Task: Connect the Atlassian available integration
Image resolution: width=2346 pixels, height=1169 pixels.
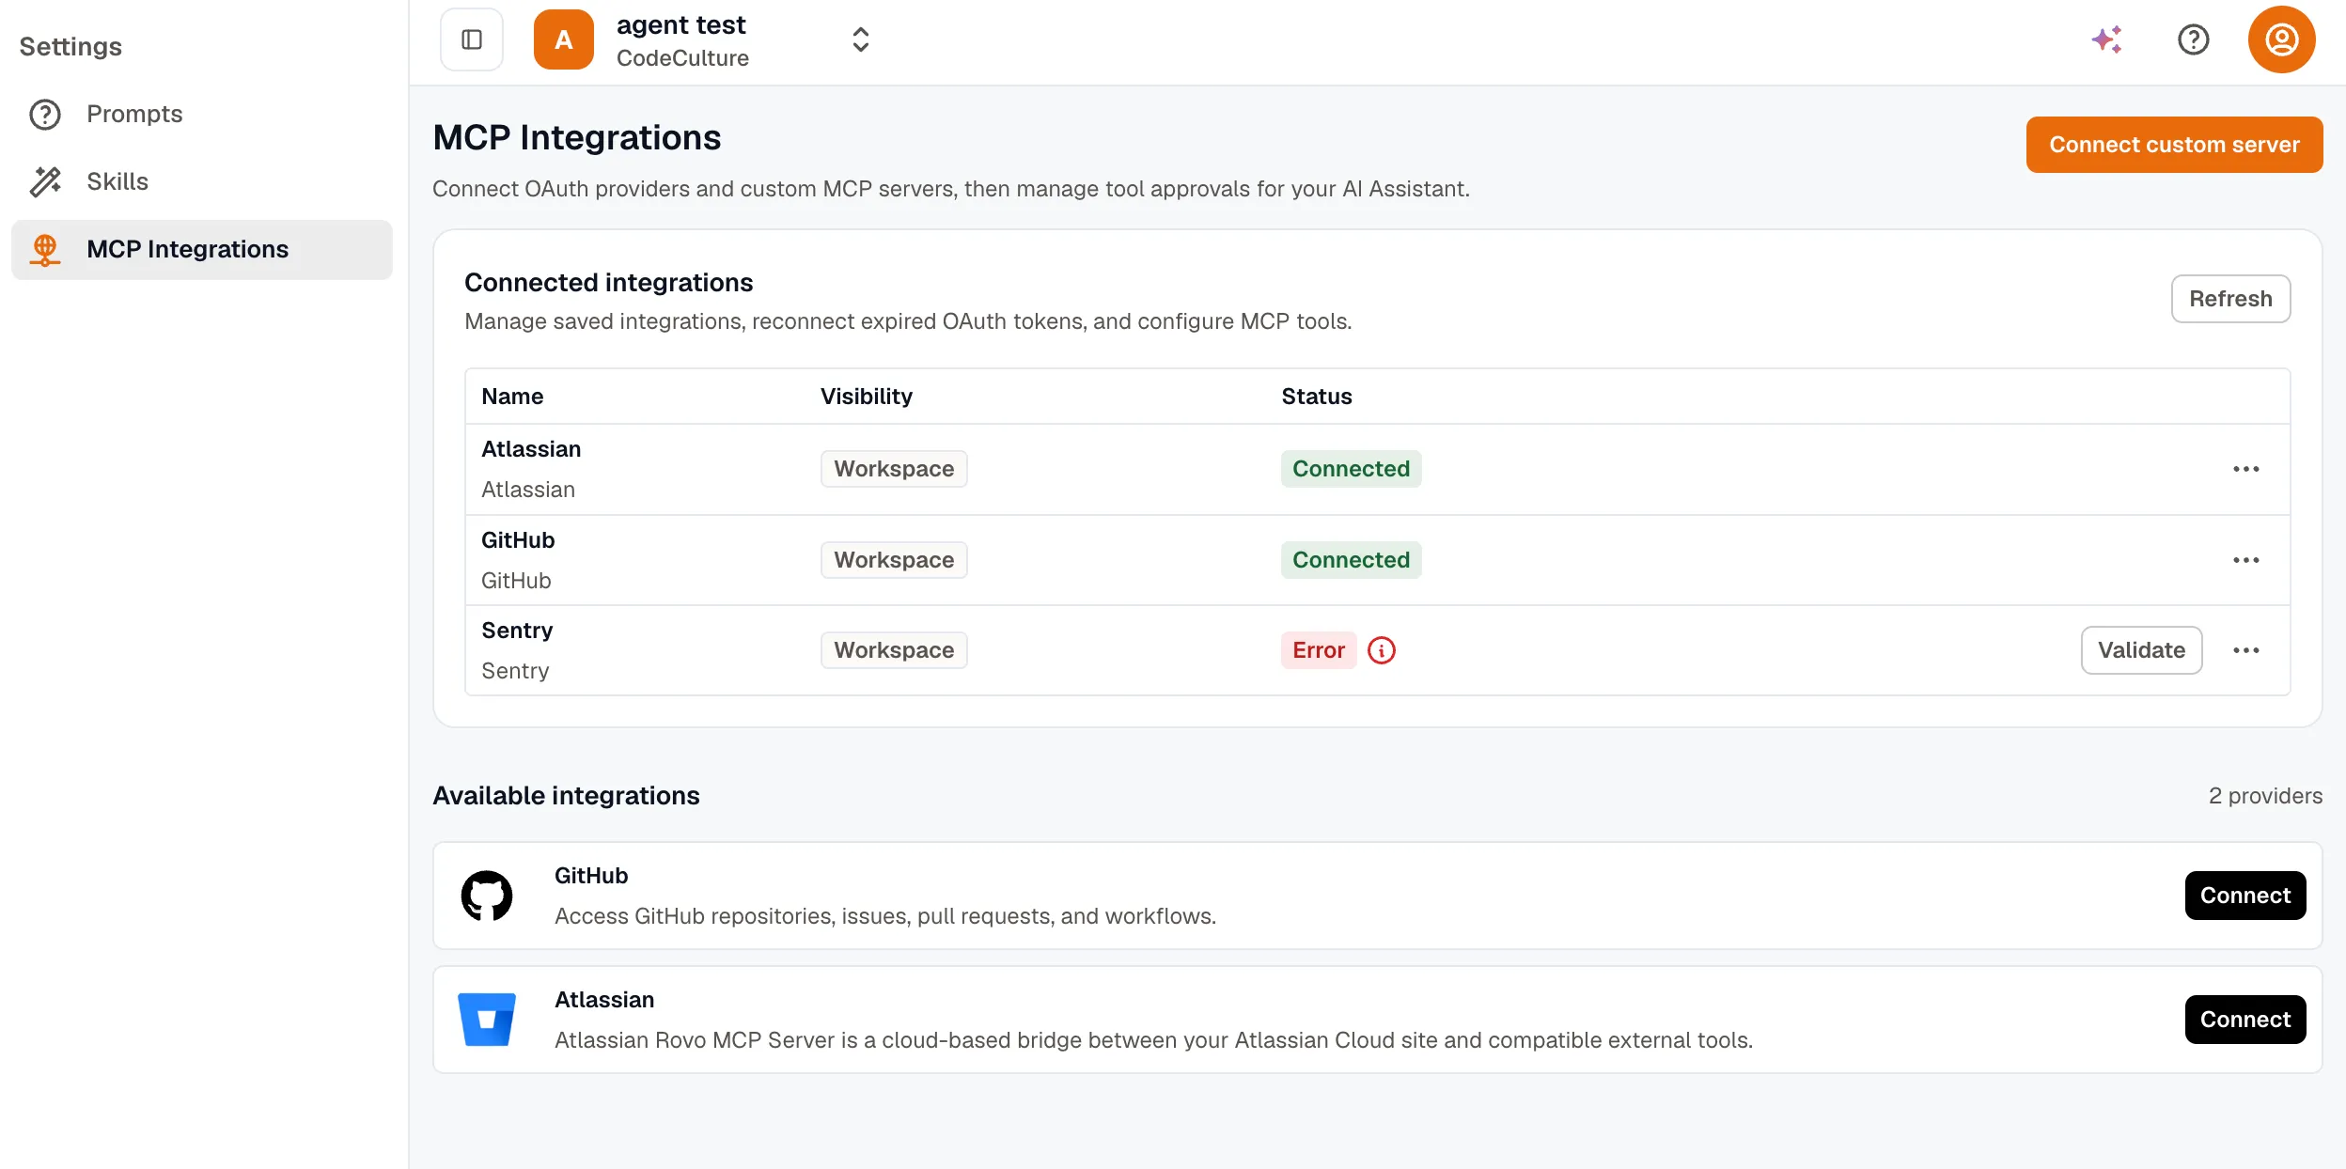Action: [x=2245, y=1020]
